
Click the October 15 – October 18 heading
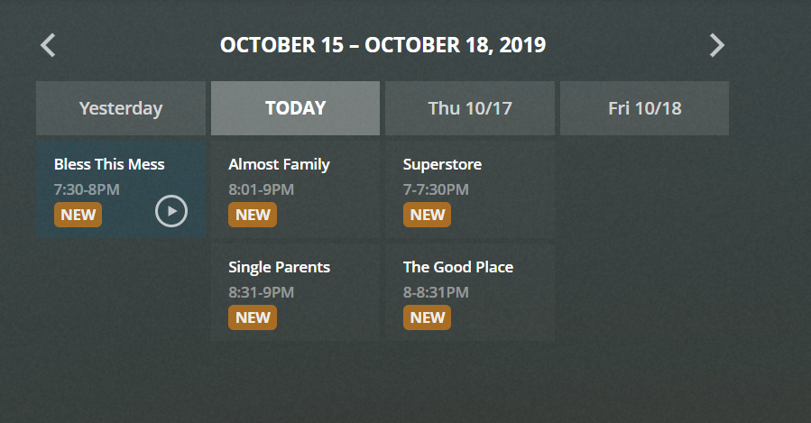coord(382,45)
